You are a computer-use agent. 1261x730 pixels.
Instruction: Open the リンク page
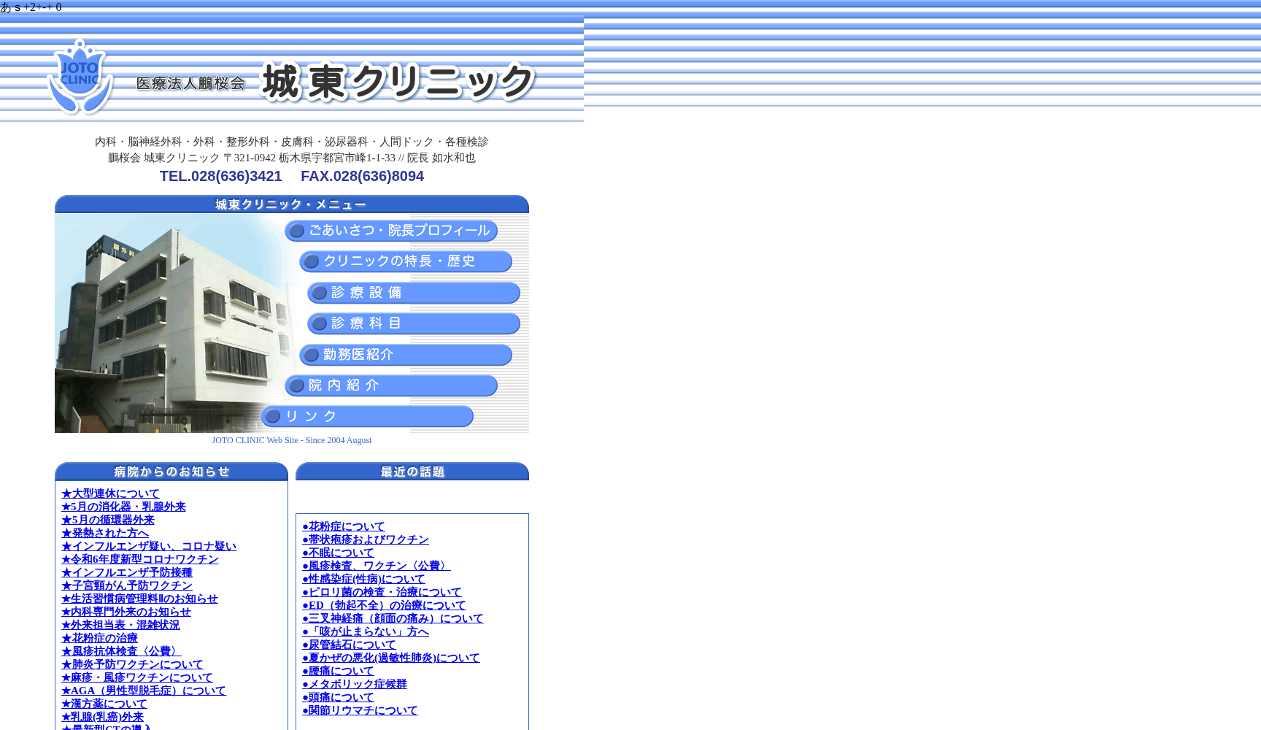coord(366,416)
